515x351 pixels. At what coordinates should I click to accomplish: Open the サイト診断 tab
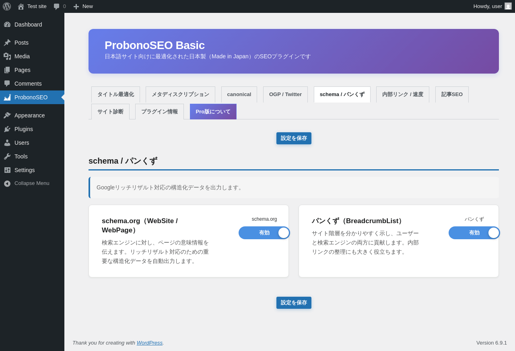110,112
